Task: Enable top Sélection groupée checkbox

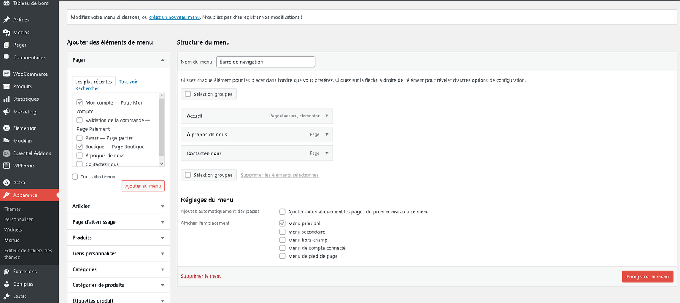Action: click(188, 94)
